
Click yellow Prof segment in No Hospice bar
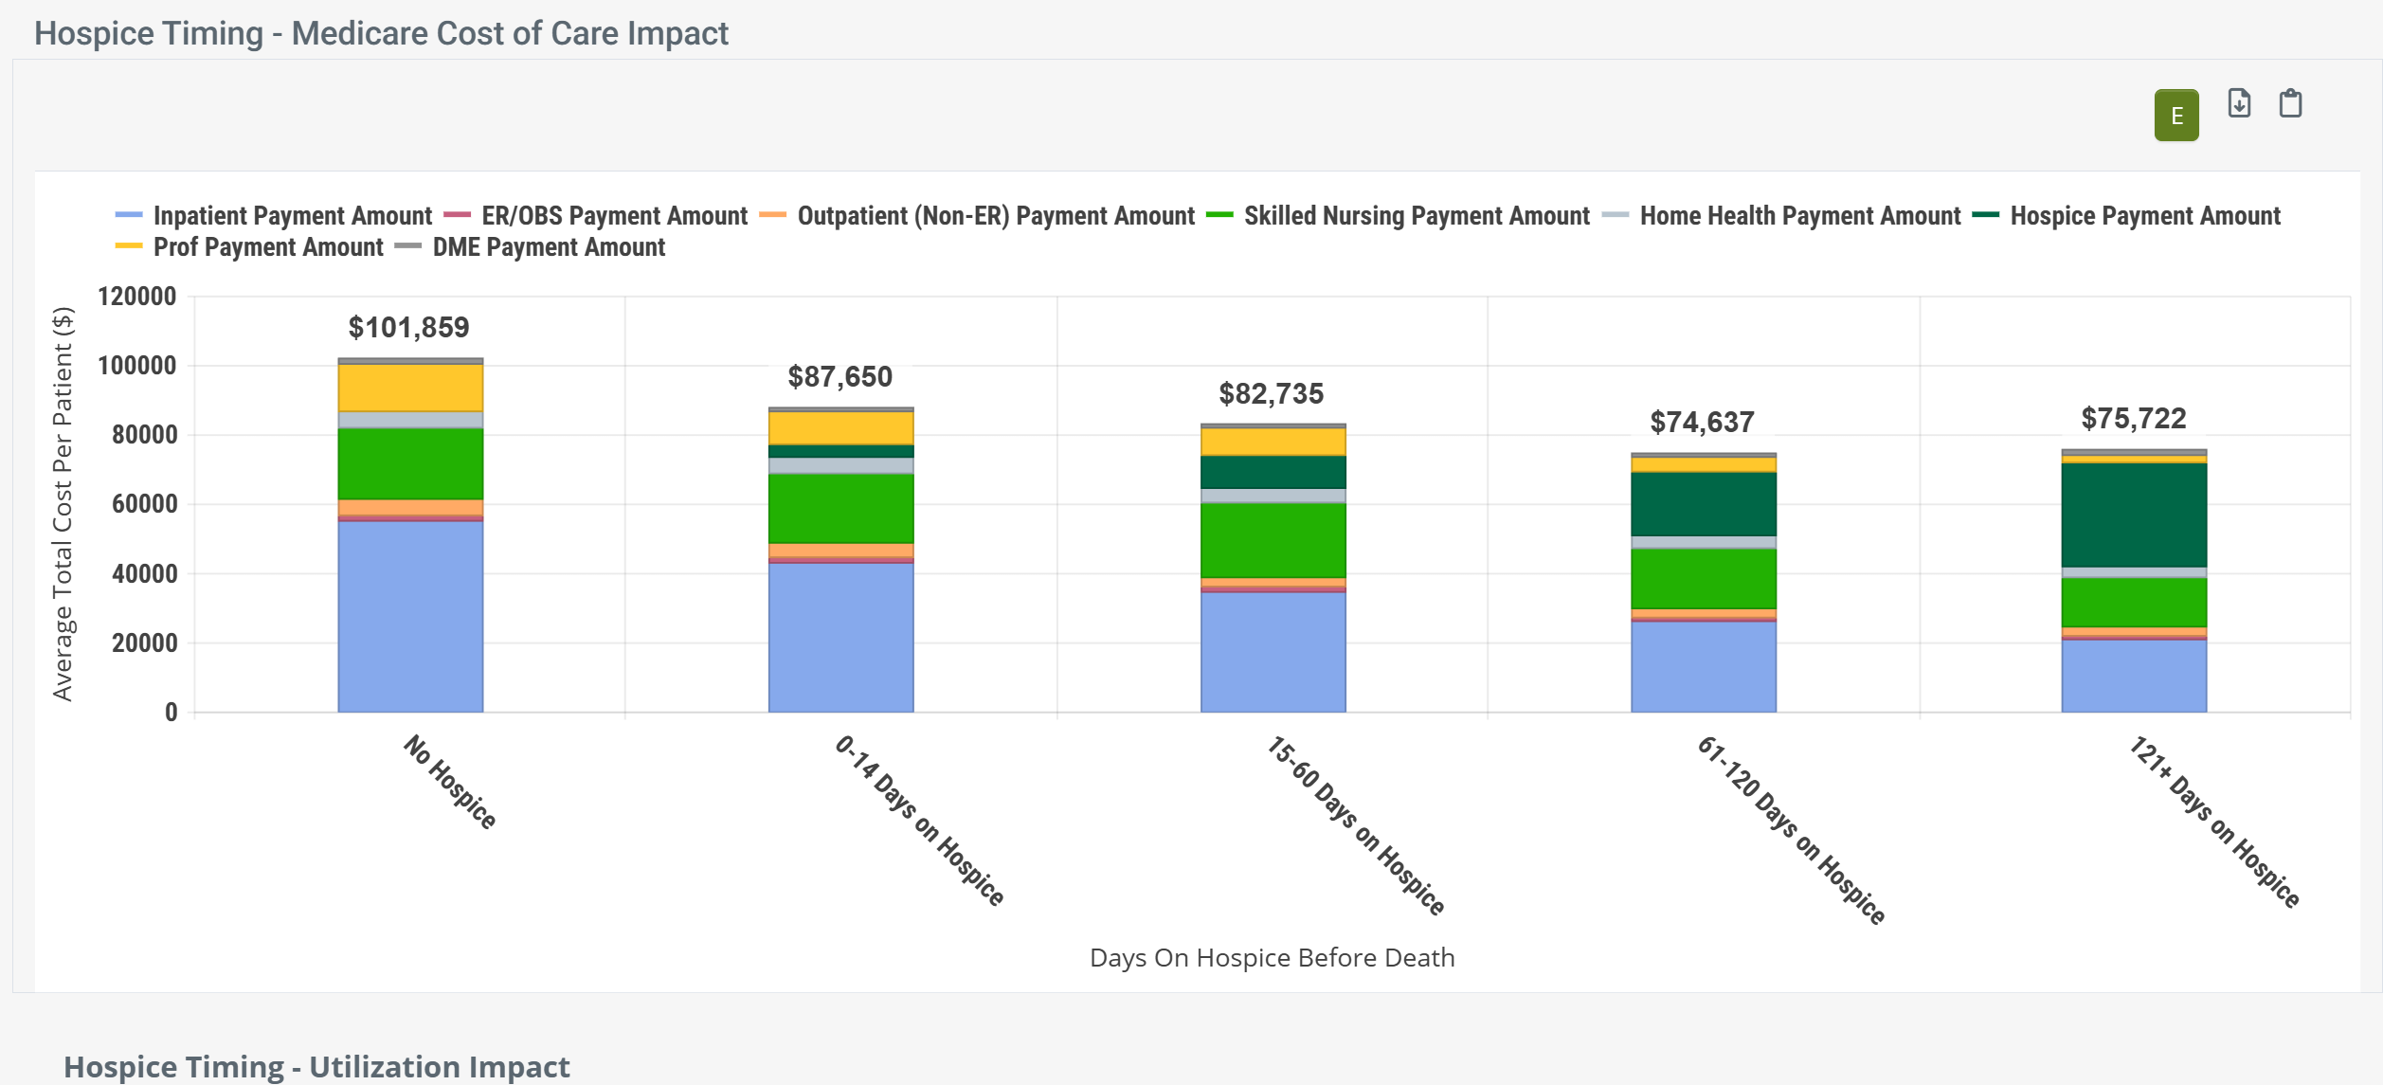410,388
